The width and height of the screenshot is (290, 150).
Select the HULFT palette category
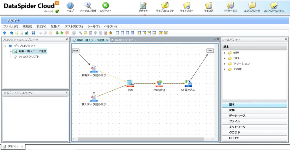click(x=254, y=138)
